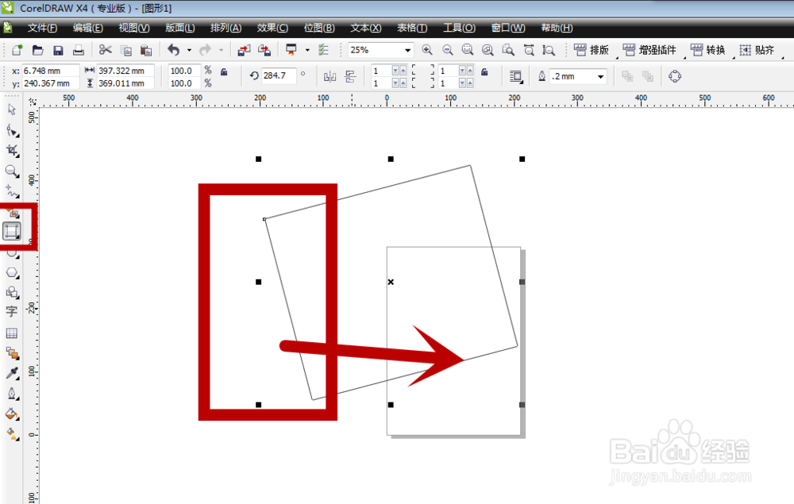Select the Freehand tool

click(12, 191)
